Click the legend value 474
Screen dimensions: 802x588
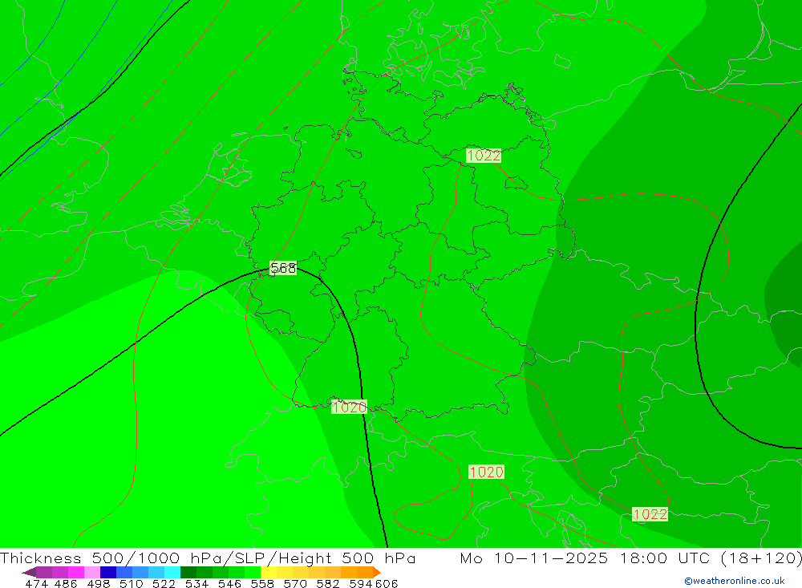(x=36, y=583)
